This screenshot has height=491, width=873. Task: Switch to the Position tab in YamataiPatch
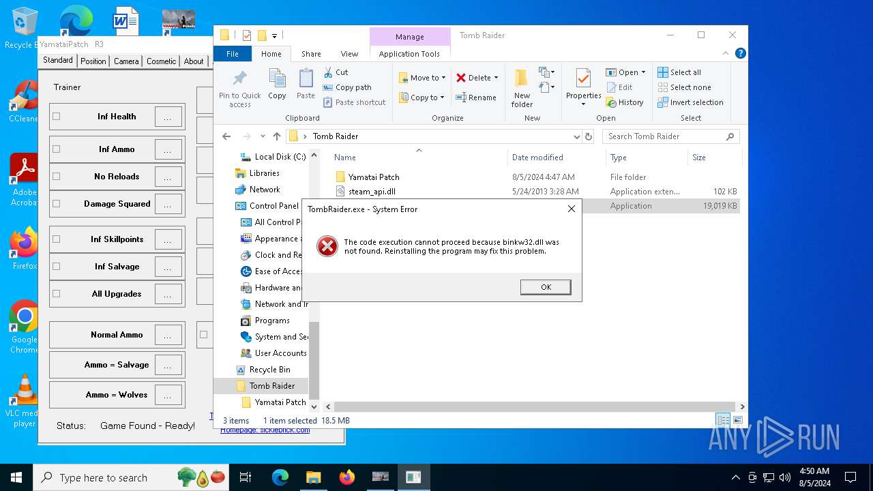click(93, 61)
